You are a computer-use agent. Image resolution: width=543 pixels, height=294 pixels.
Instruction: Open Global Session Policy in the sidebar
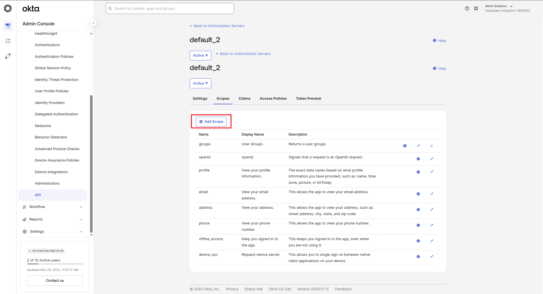click(x=53, y=68)
